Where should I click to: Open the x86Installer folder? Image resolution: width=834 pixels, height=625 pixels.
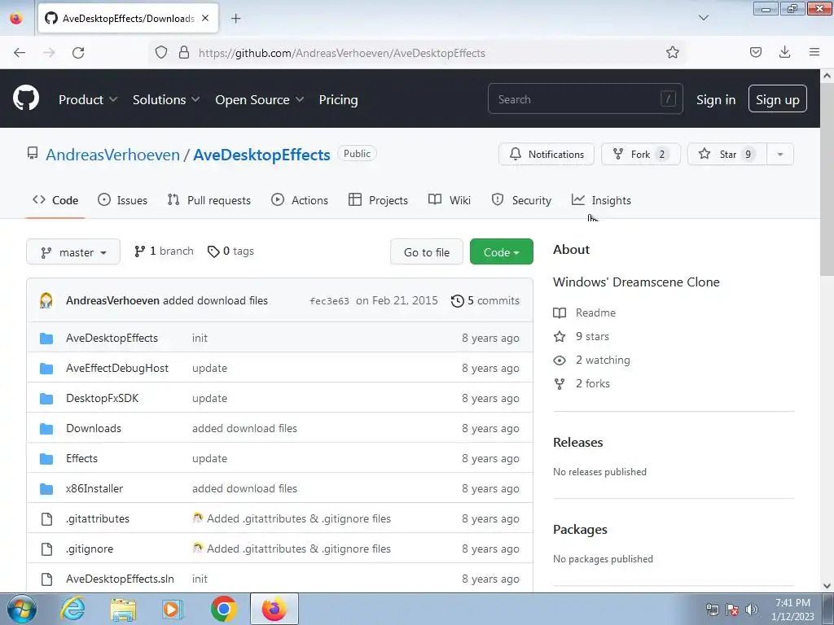click(x=94, y=488)
